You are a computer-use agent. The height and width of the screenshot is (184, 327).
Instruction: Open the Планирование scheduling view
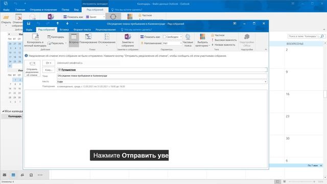coord(88,39)
